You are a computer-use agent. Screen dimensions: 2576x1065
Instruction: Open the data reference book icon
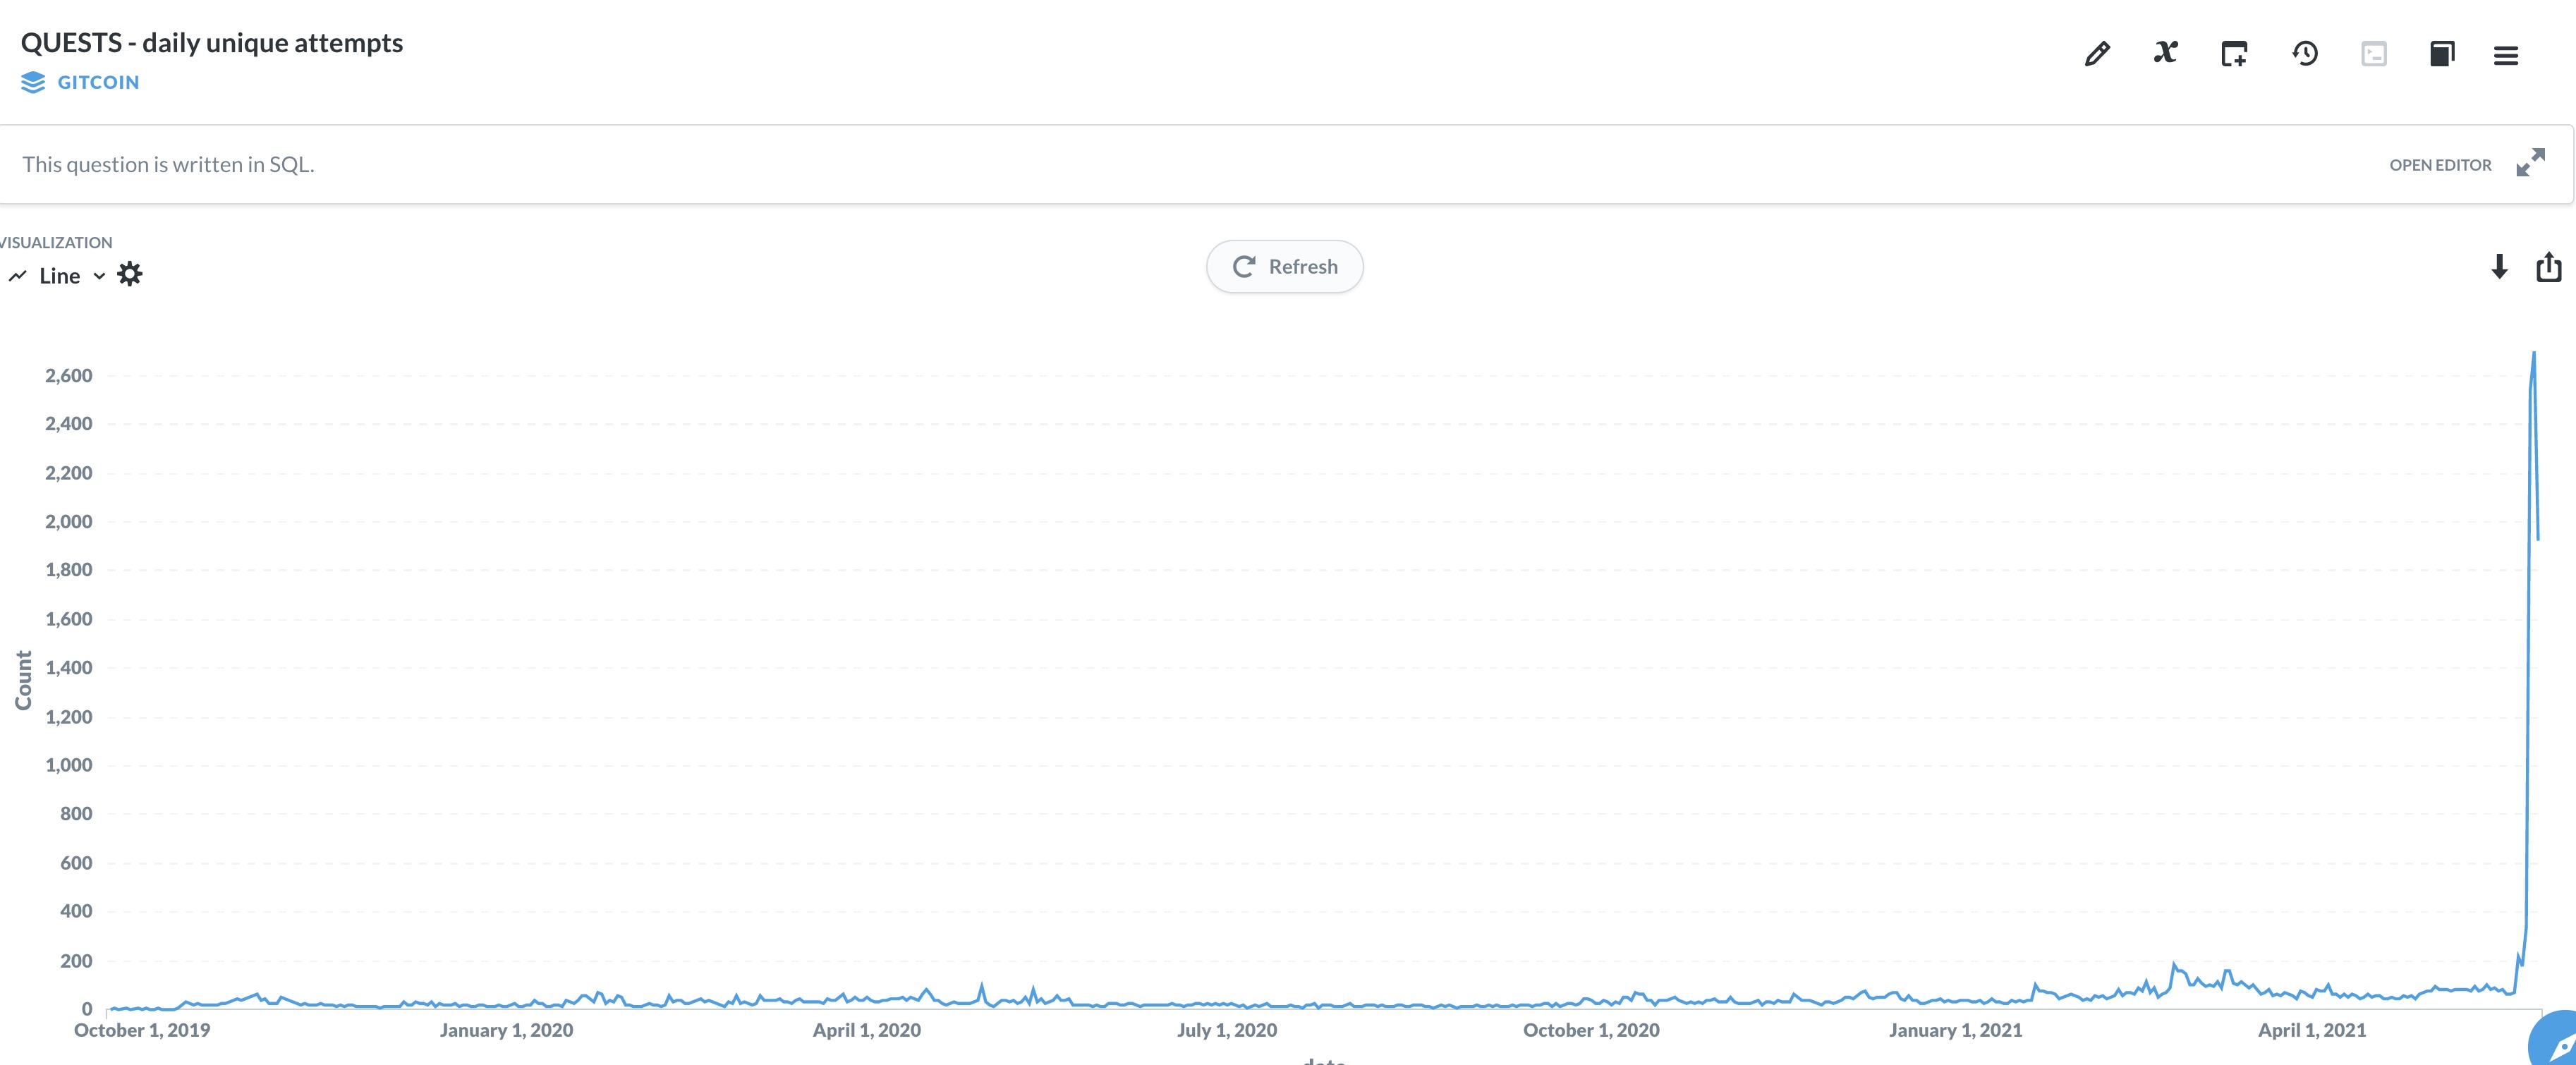(2442, 54)
